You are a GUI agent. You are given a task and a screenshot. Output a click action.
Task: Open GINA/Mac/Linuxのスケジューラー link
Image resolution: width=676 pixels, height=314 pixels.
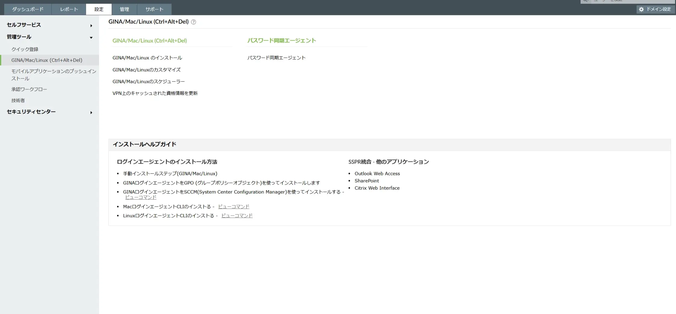[149, 82]
